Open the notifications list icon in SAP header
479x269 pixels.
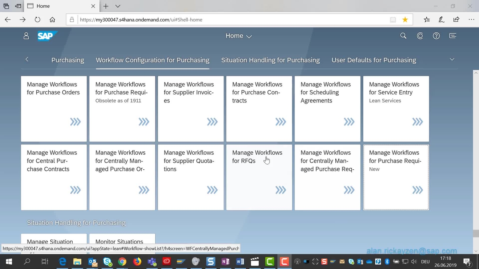pos(453,36)
